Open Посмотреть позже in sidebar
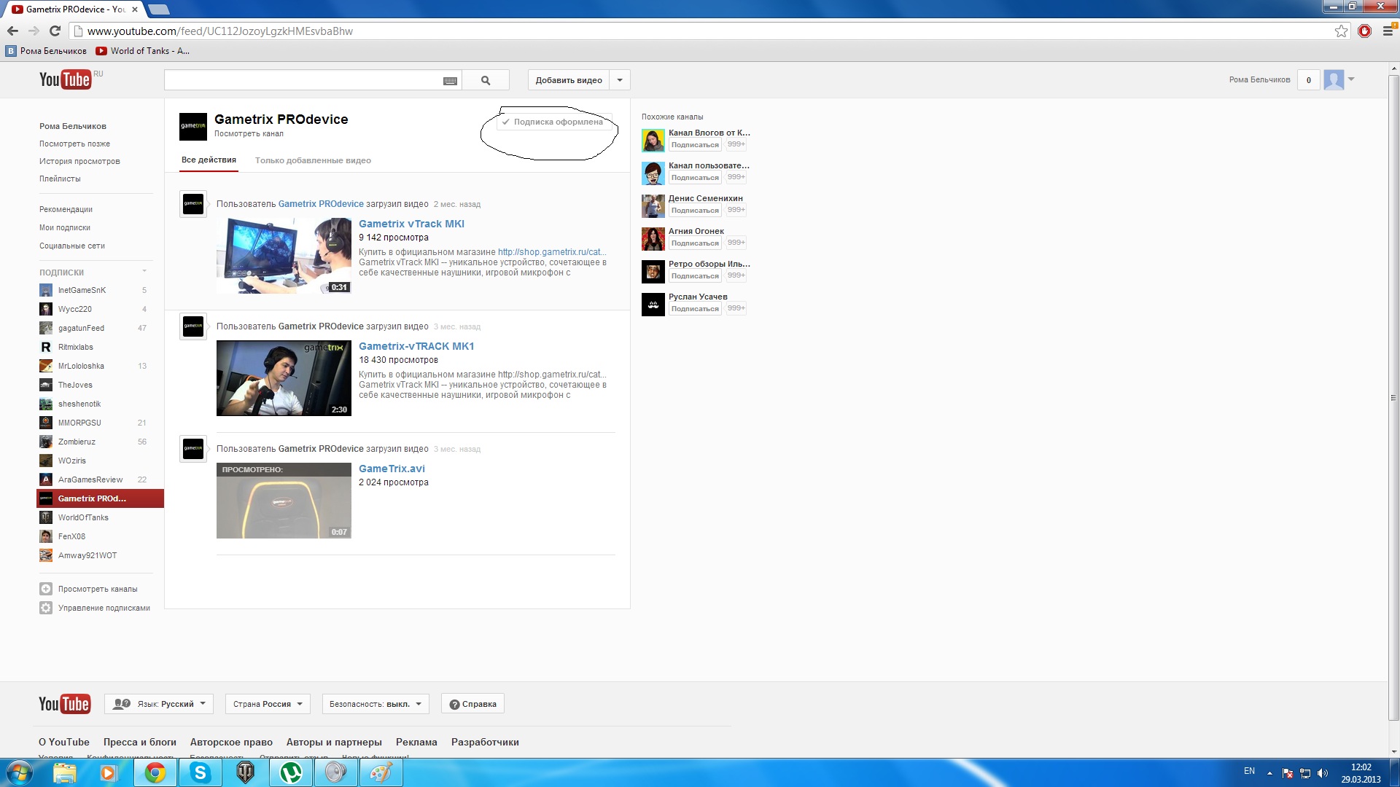This screenshot has height=787, width=1400. click(75, 144)
